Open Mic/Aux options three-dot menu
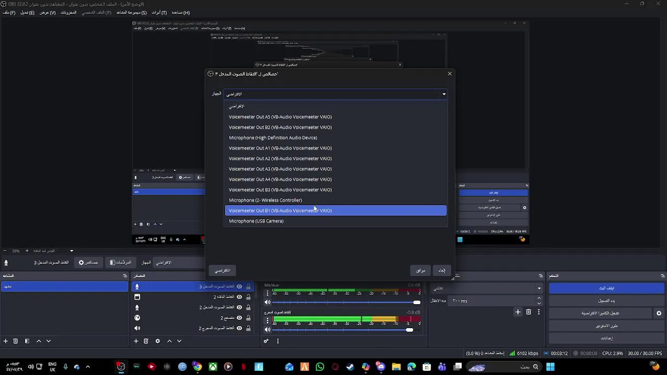This screenshot has width=667, height=375. point(267,293)
